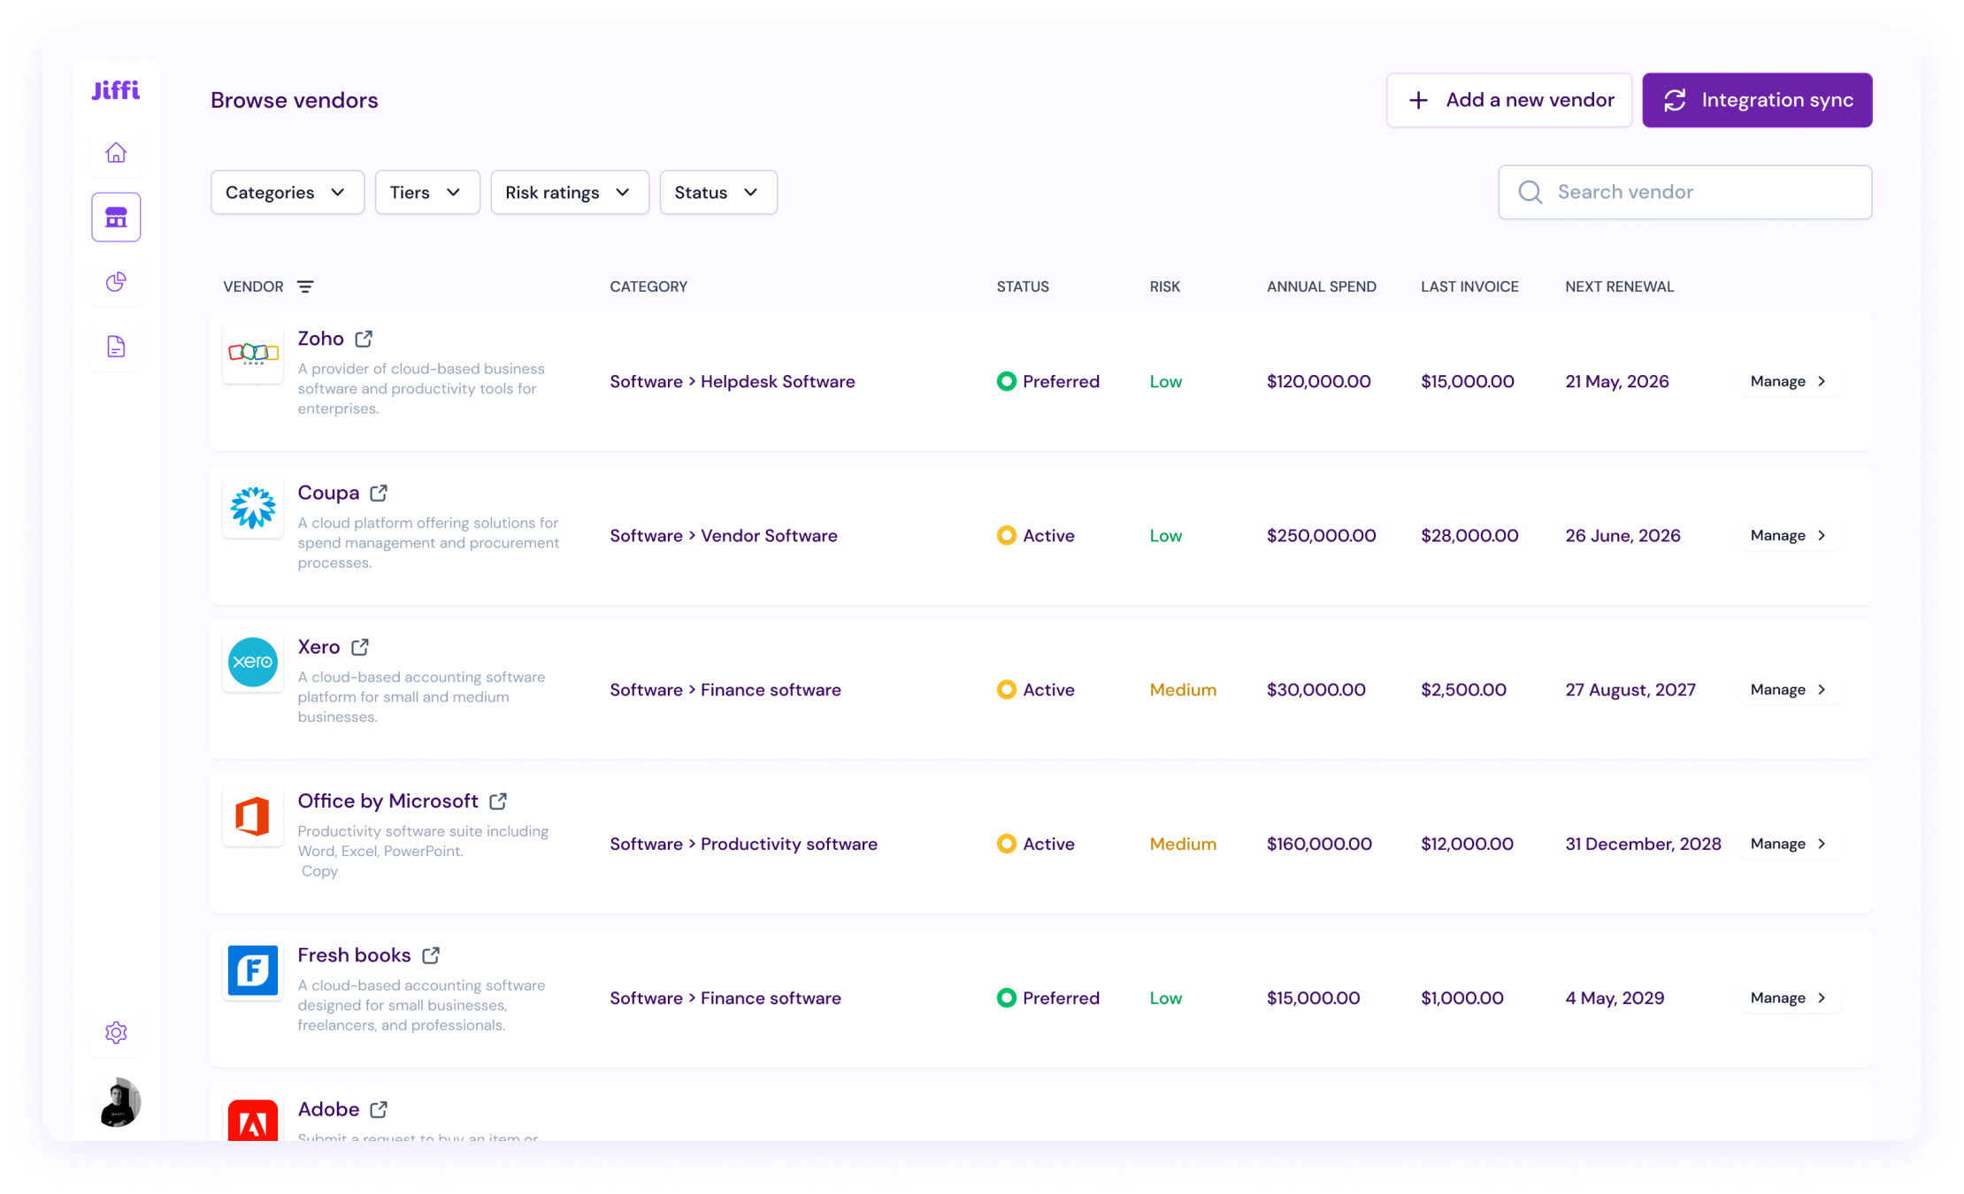Viewport: 1964px width, 1194px height.
Task: Click the Integration sync button
Action: [1757, 100]
